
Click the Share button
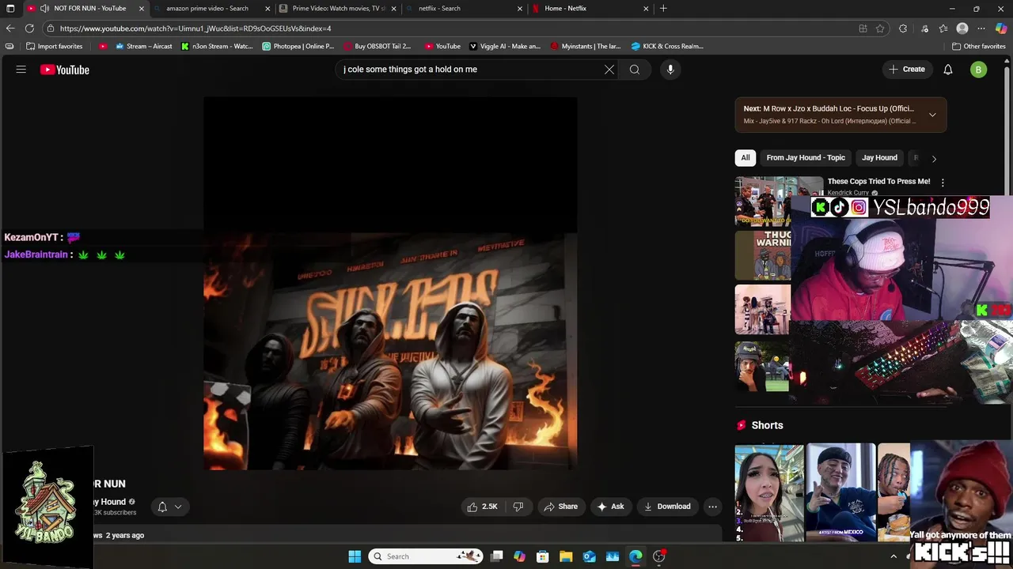click(x=560, y=507)
